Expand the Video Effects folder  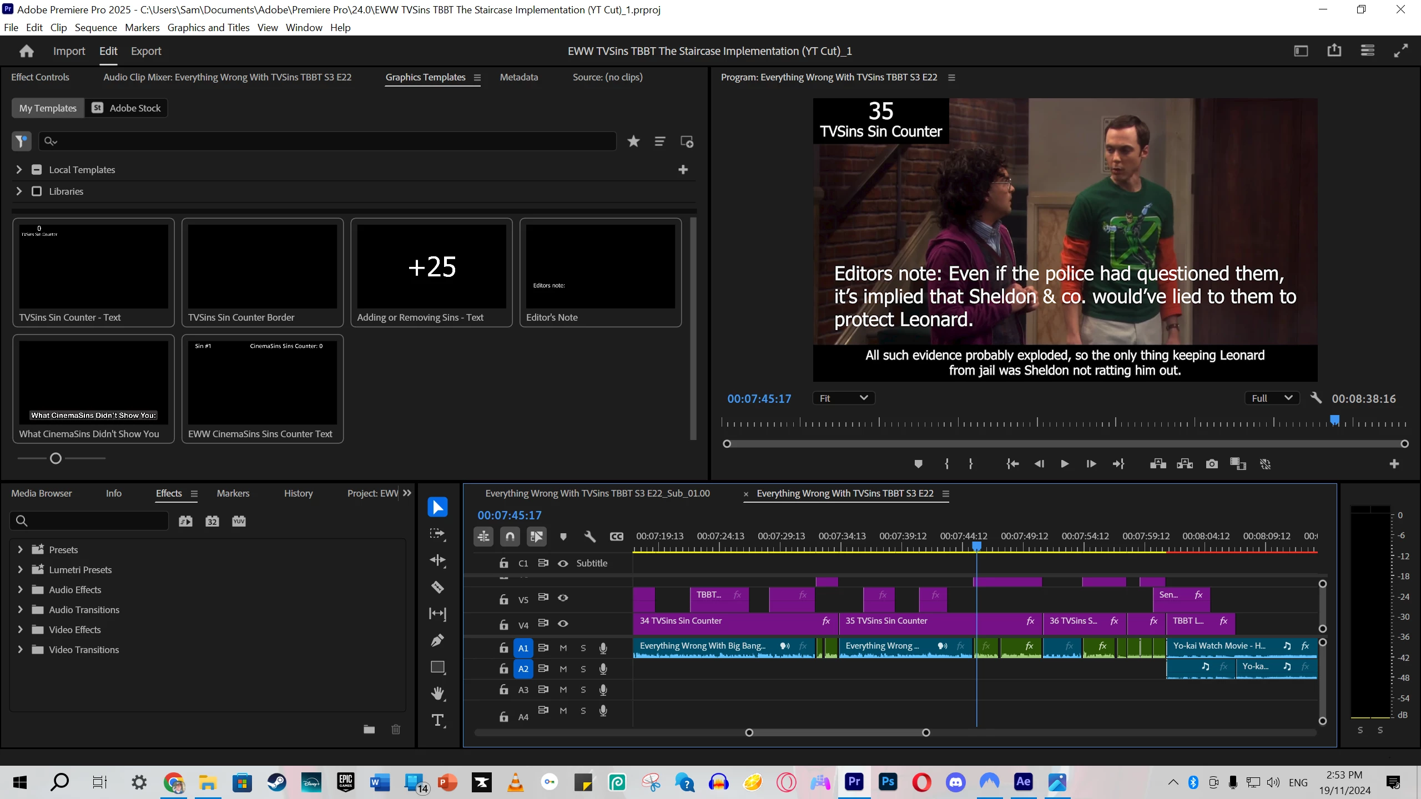pos(20,630)
